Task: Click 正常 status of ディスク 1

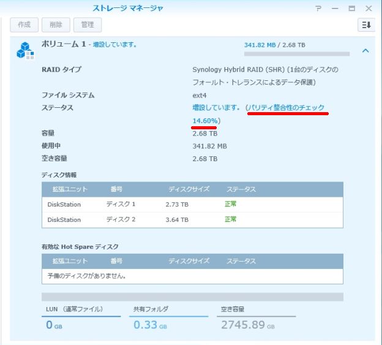Action: click(x=230, y=204)
